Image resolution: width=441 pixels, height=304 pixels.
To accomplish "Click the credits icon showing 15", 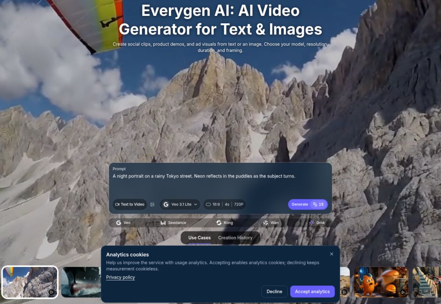I will tap(315, 204).
